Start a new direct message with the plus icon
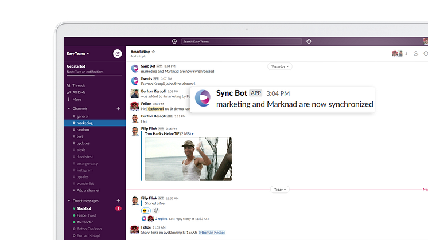This screenshot has height=240, width=428. (118, 201)
